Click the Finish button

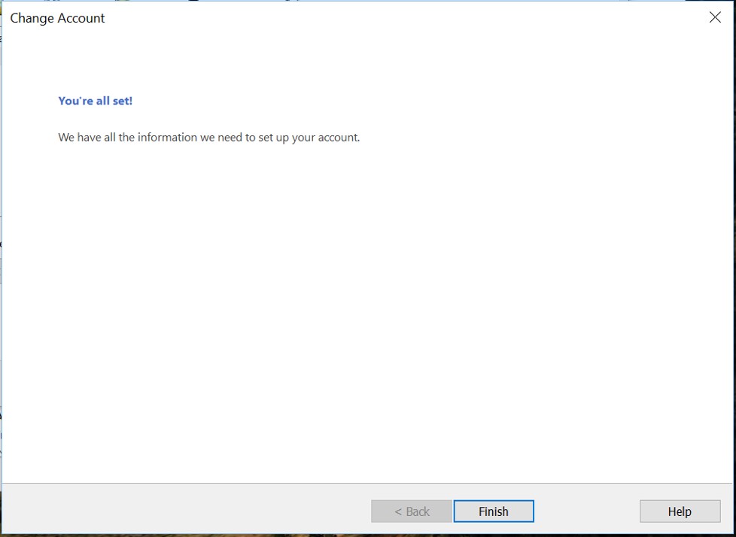[494, 511]
